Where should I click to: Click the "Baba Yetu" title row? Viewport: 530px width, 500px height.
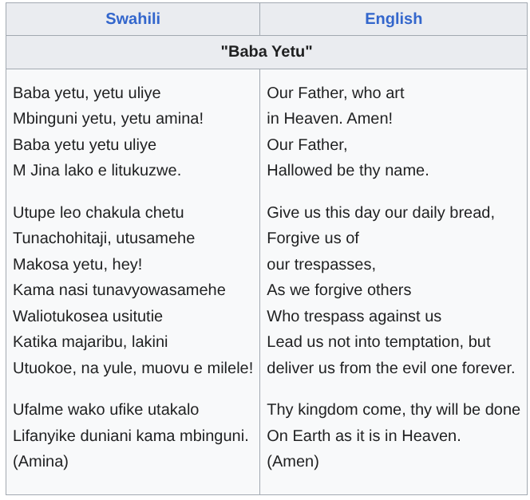[267, 52]
